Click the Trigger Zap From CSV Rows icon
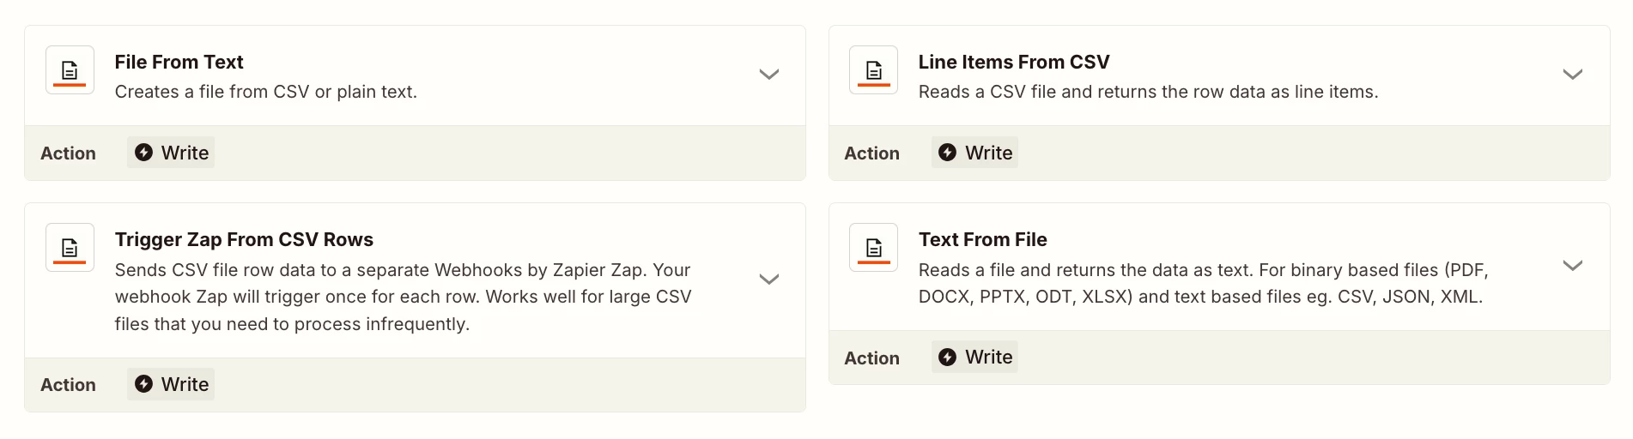This screenshot has width=1633, height=439. 70,248
